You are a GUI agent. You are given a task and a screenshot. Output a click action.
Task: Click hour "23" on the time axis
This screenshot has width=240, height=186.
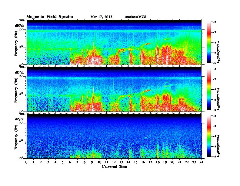[194, 162]
